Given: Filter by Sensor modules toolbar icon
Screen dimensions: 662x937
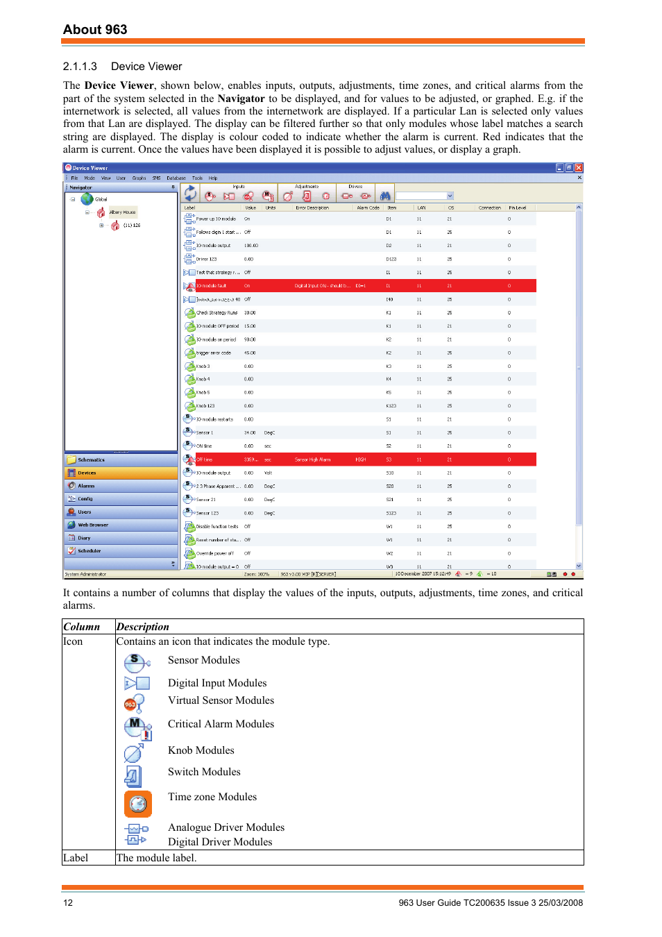Looking at the screenshot, I should point(210,196).
